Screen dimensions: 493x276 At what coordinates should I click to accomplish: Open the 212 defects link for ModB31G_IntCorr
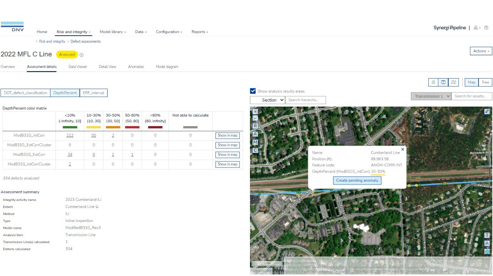(x=70, y=135)
